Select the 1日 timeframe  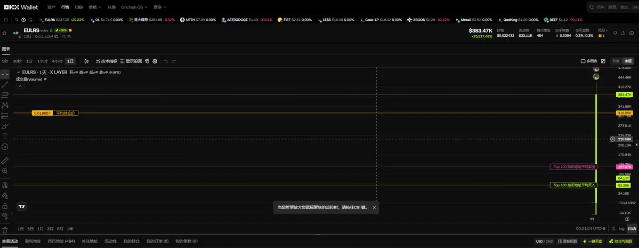point(70,61)
